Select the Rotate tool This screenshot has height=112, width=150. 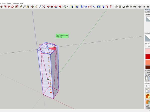coord(13,7)
